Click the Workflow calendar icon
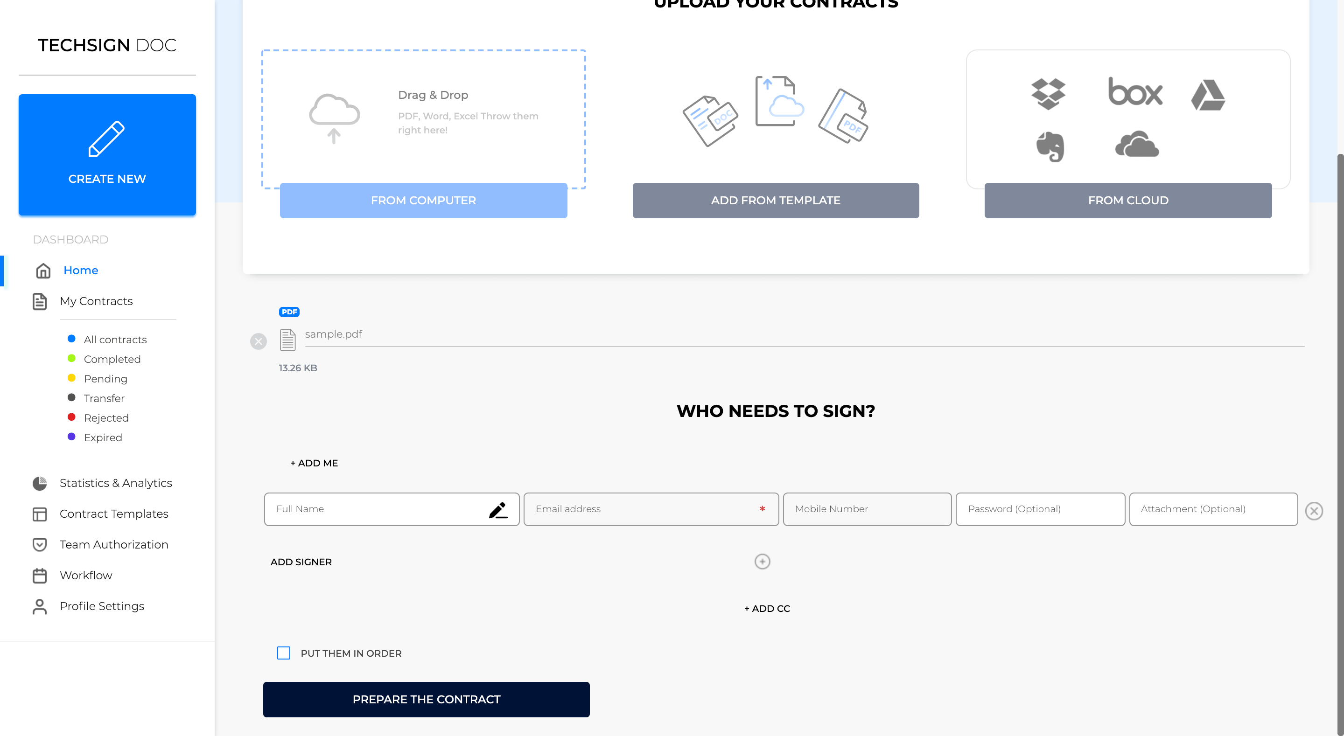Screen dimensions: 1344x736 coord(40,576)
